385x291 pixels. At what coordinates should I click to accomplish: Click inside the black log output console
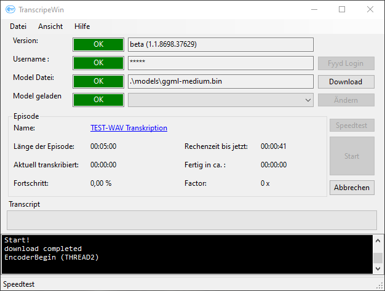pos(185,253)
